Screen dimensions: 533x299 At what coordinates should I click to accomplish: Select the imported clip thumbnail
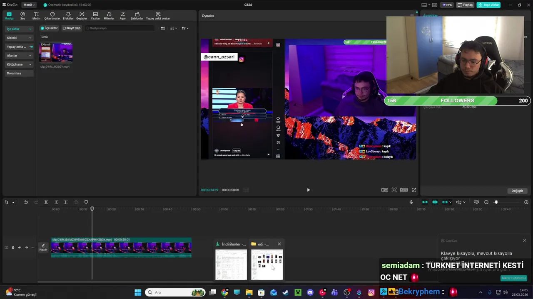click(x=56, y=52)
